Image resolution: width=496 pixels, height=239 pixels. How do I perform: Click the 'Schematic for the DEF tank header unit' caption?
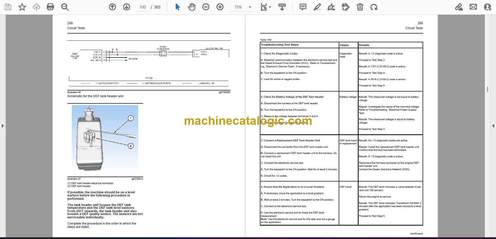tap(95, 96)
